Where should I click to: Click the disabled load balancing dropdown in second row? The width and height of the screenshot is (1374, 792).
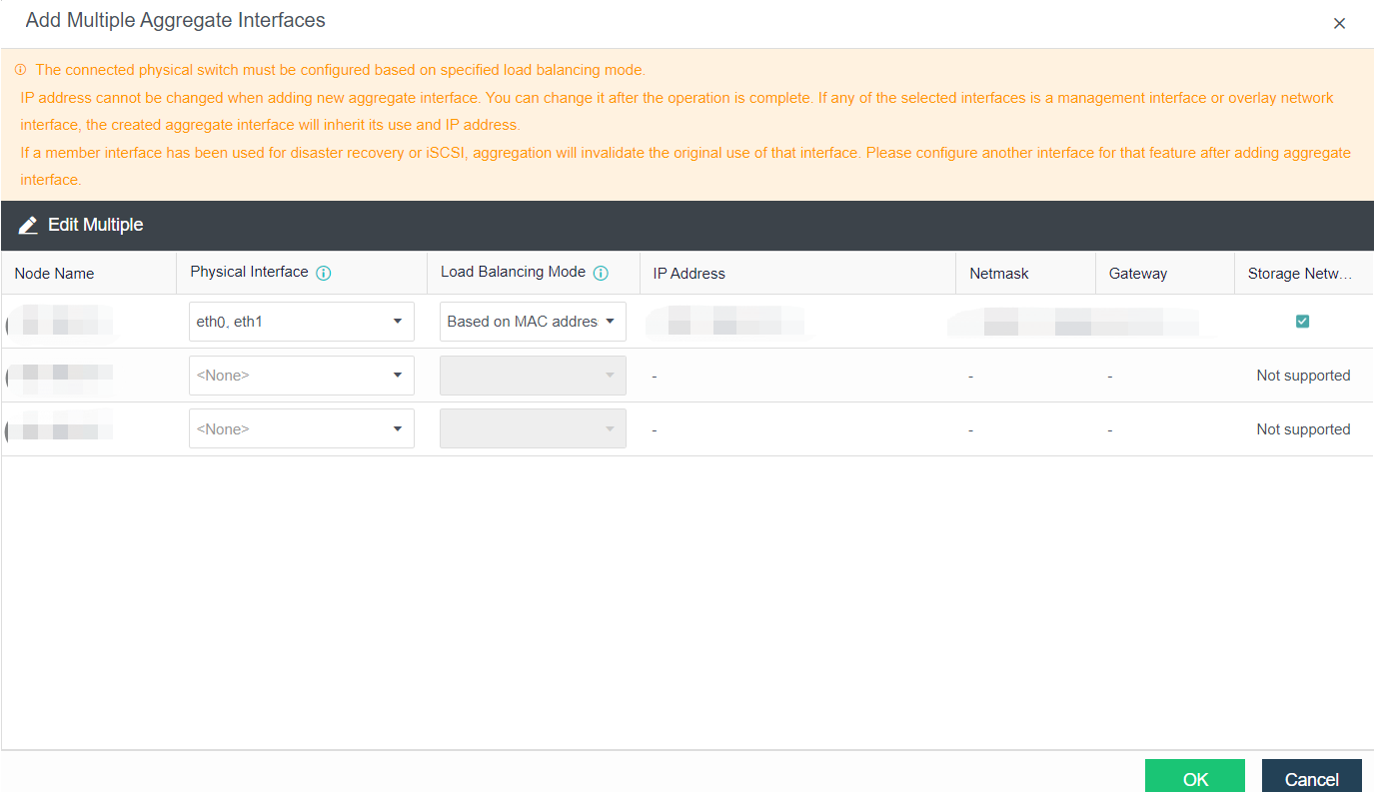tap(533, 376)
